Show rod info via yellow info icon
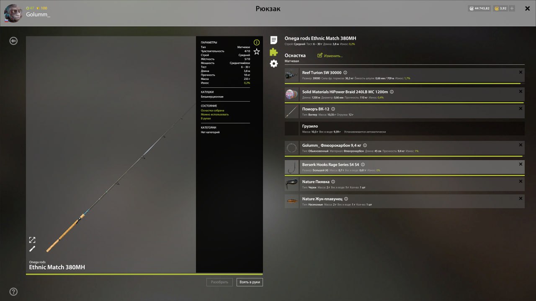Screen dimensions: 536x301 [x=257, y=42]
